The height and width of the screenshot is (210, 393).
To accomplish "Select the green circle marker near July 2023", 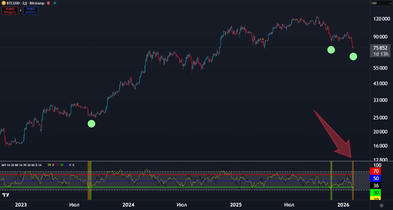I will (x=91, y=124).
